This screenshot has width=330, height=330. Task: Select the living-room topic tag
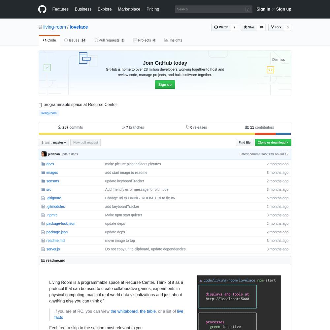[x=49, y=113]
